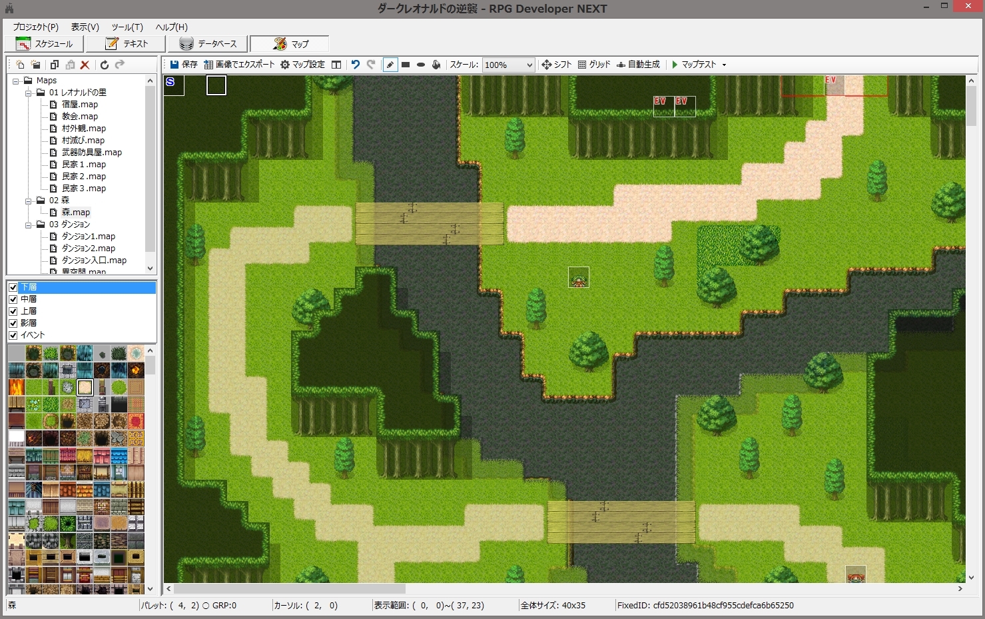Open the マップテスト dropdown arrow
This screenshot has height=619, width=985.
(x=723, y=65)
